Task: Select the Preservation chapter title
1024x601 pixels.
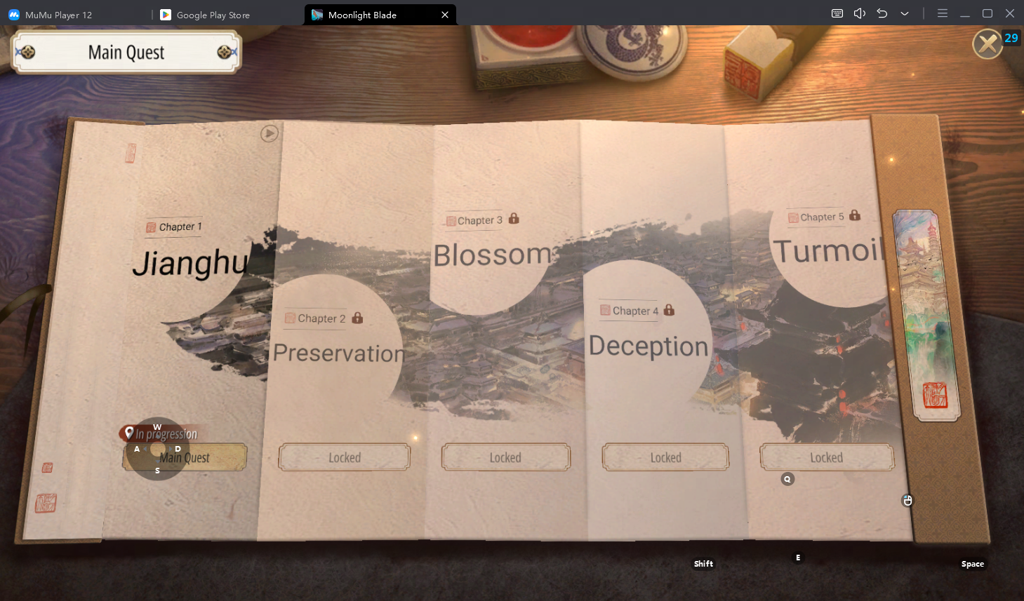Action: click(339, 353)
